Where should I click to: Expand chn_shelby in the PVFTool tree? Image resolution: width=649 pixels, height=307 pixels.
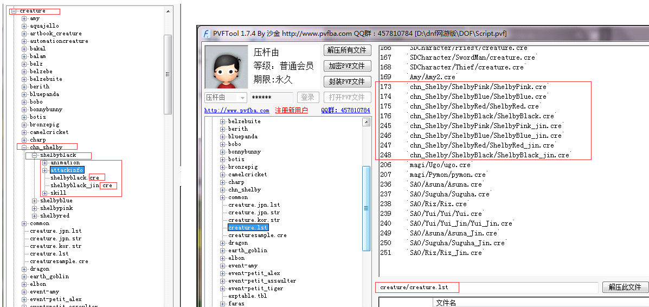223,190
